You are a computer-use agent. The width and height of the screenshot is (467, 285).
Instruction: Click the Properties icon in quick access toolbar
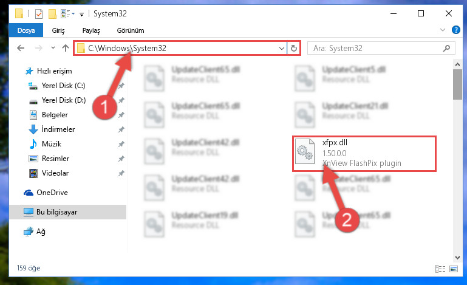pos(39,14)
